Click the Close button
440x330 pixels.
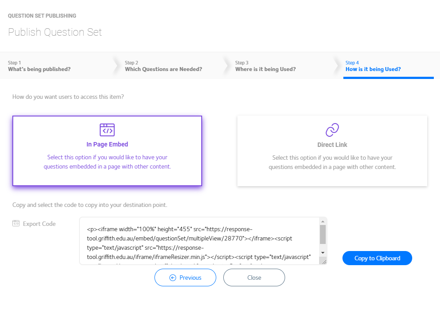click(254, 277)
